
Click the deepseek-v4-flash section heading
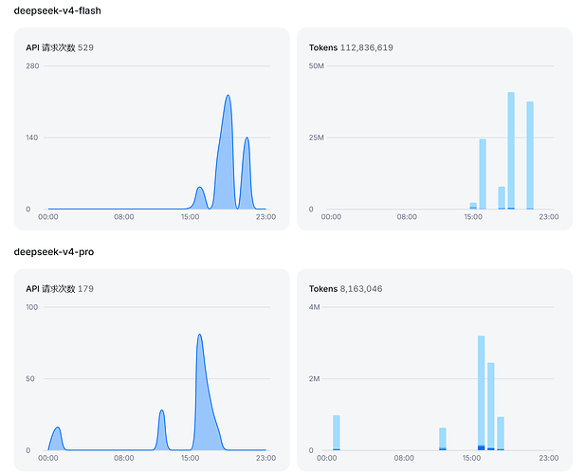click(x=58, y=10)
